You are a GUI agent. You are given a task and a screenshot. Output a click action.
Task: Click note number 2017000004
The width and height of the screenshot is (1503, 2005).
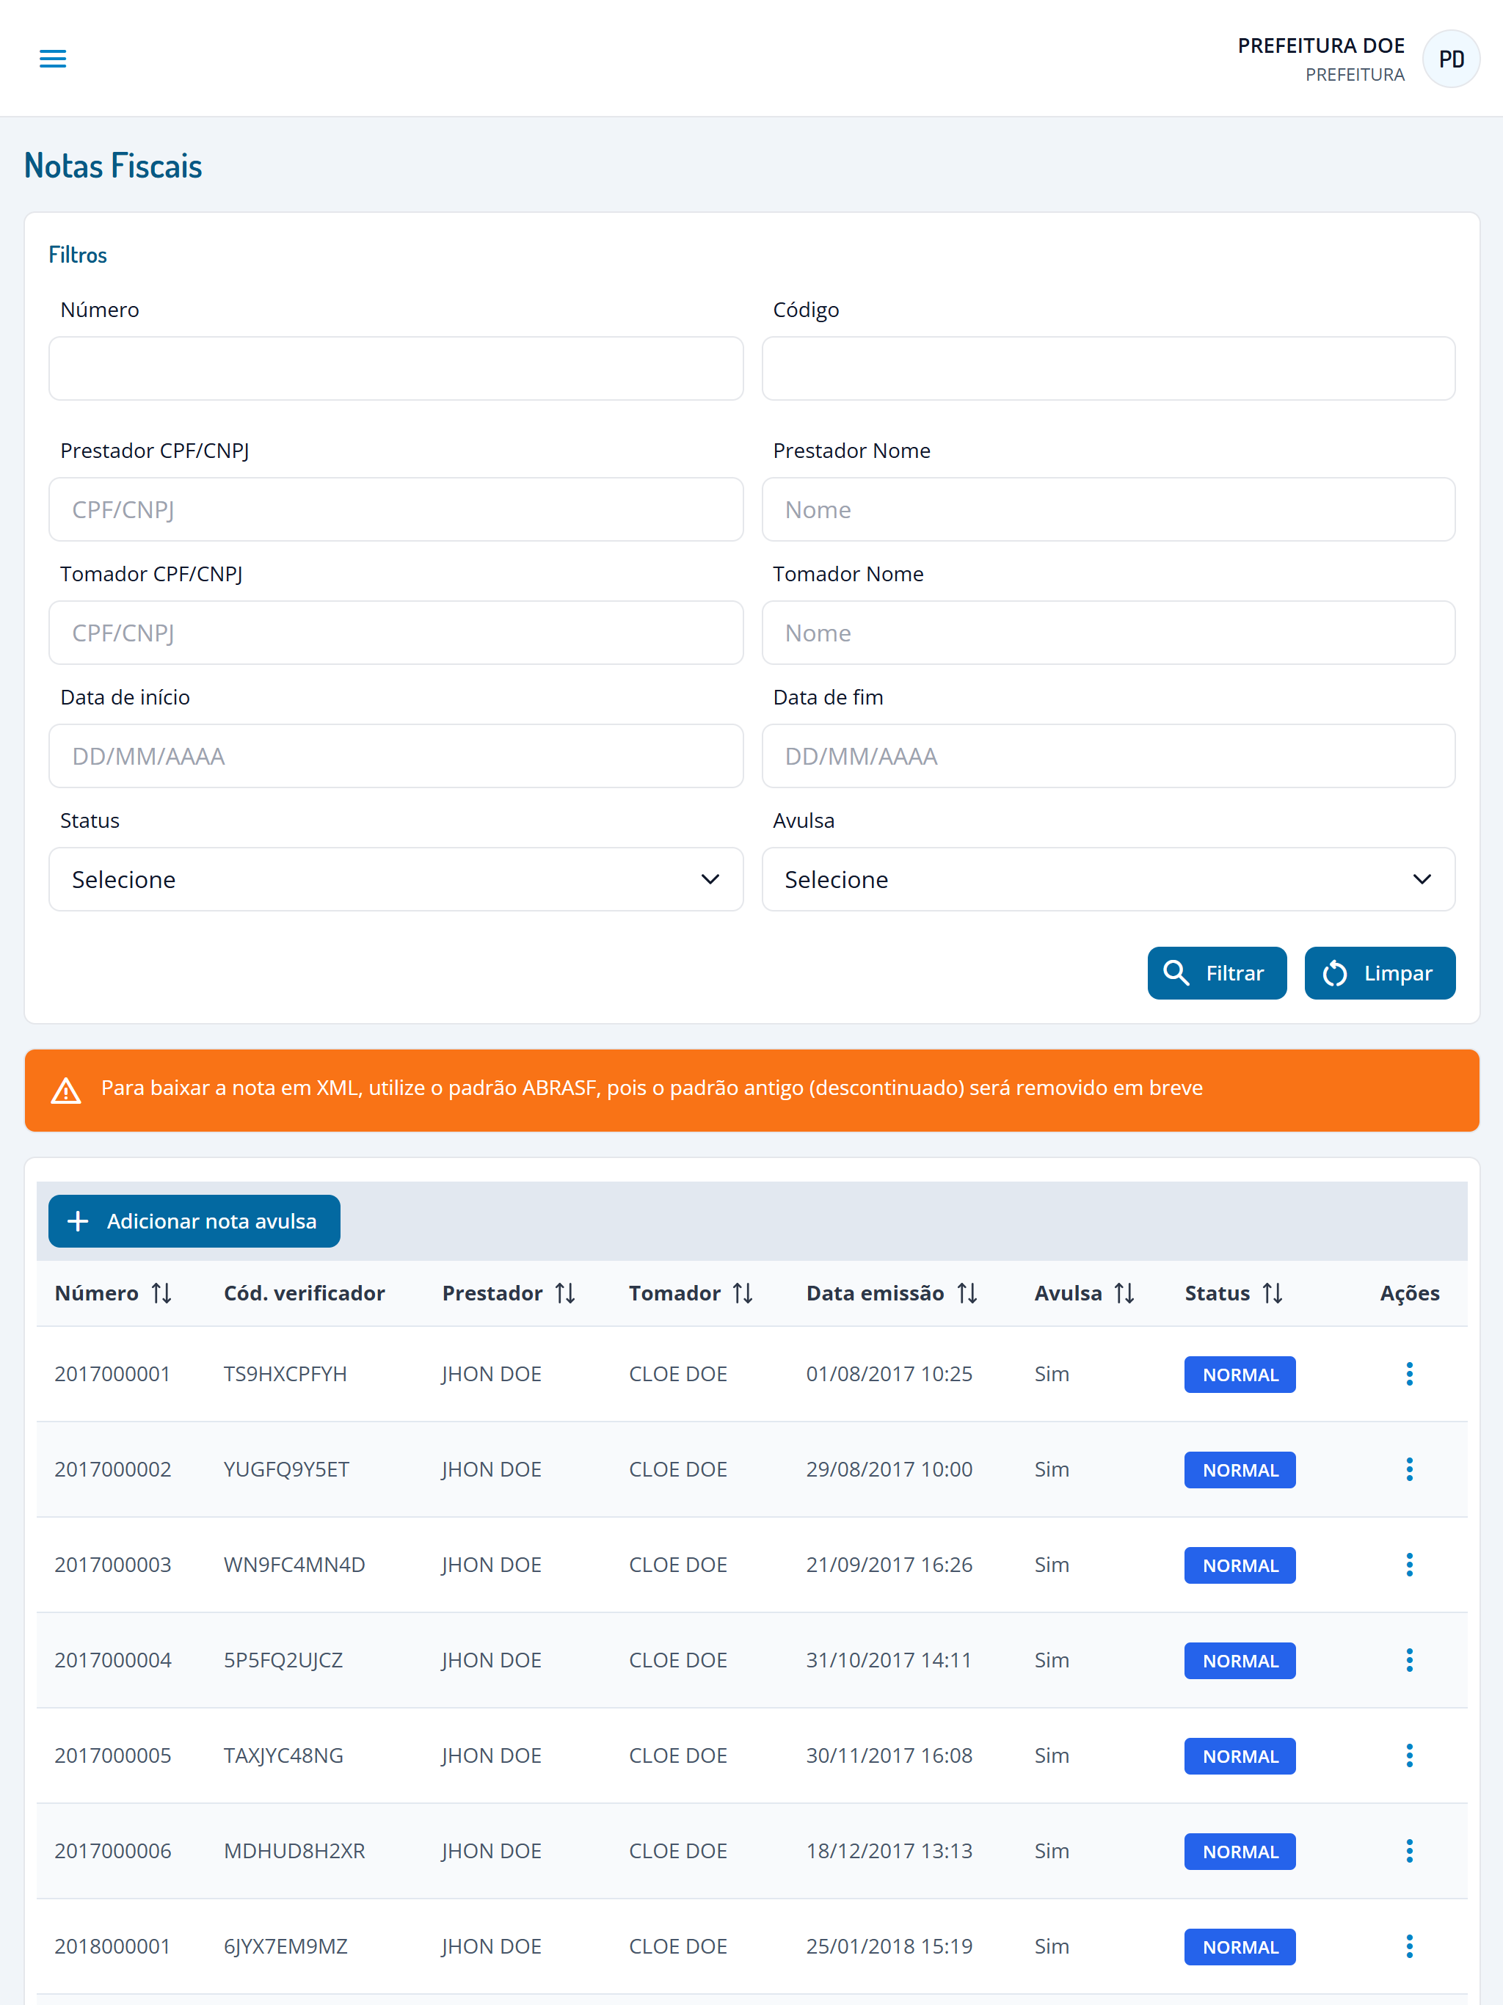pos(112,1661)
